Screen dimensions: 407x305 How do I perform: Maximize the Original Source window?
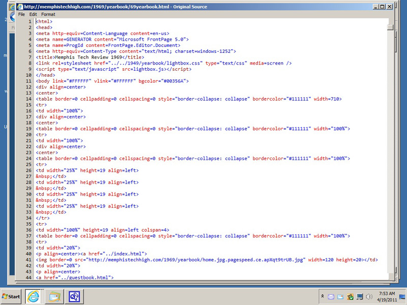tap(383, 7)
